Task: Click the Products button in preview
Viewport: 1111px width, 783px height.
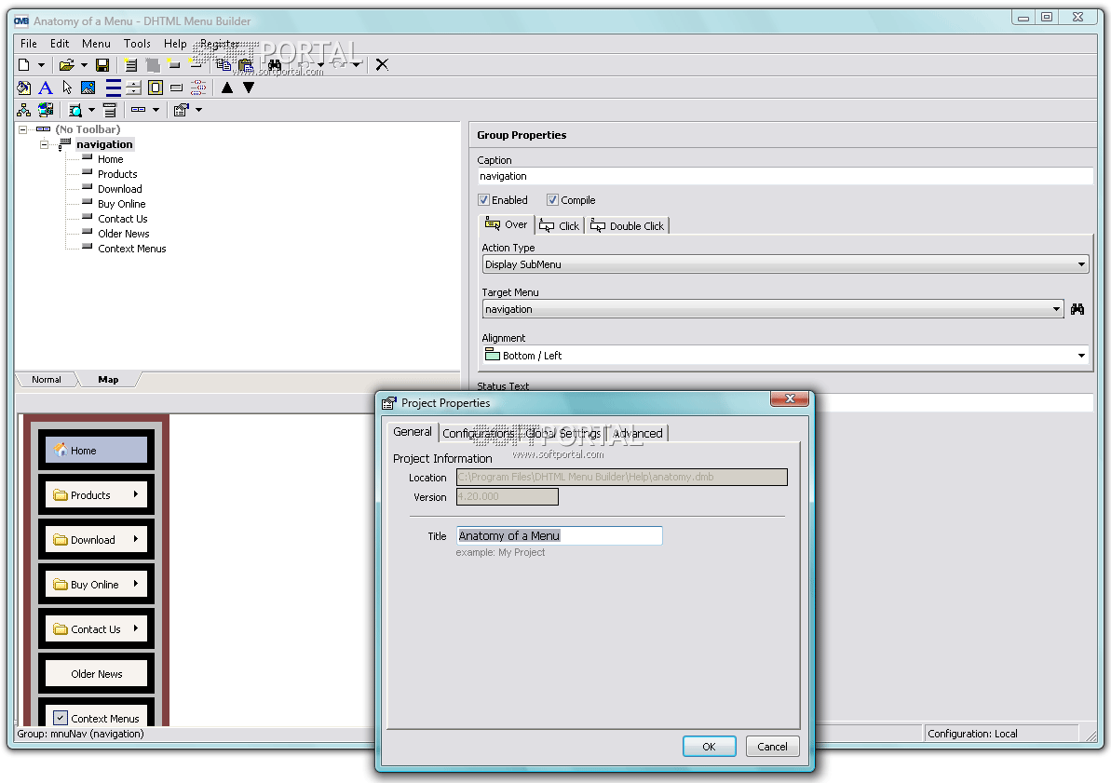Action: 96,494
